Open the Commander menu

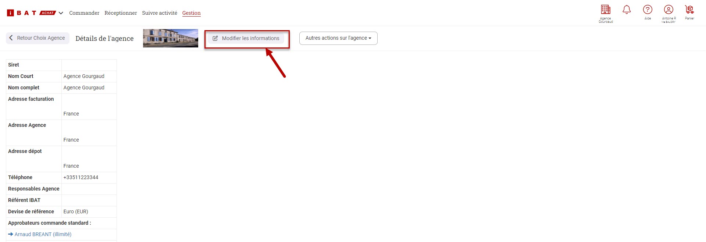84,13
